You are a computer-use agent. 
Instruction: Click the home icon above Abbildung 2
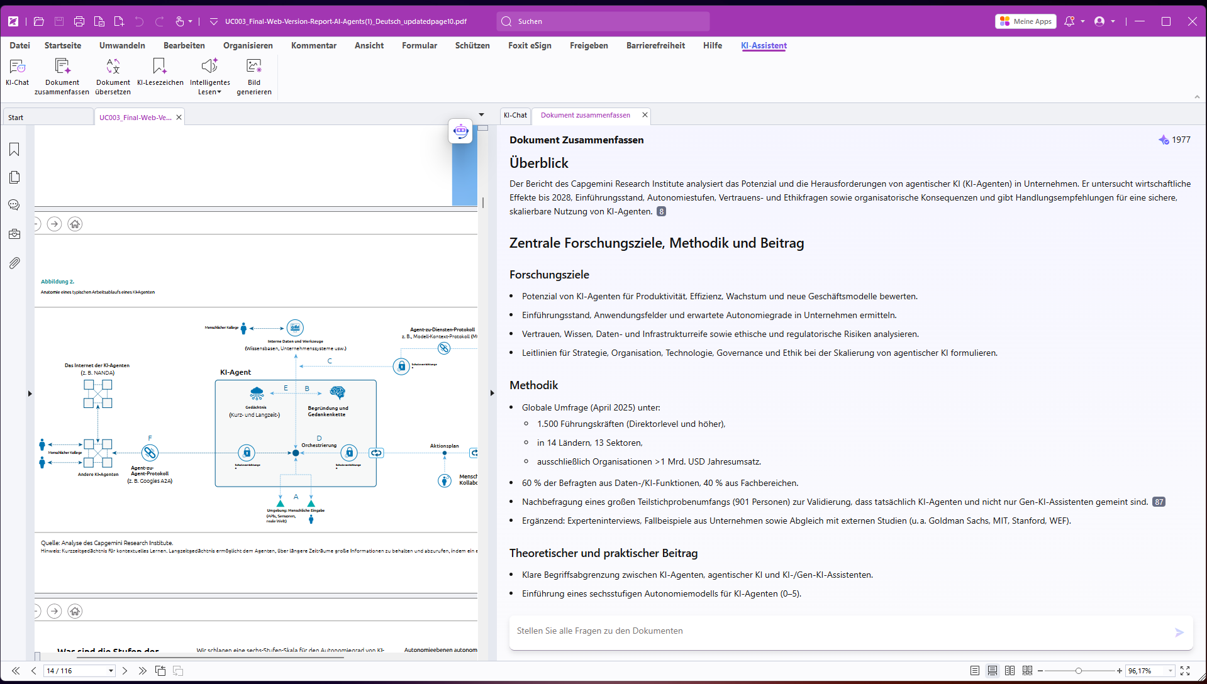click(75, 224)
